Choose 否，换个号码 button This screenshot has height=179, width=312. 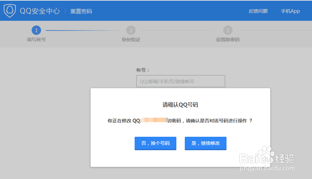tap(155, 143)
